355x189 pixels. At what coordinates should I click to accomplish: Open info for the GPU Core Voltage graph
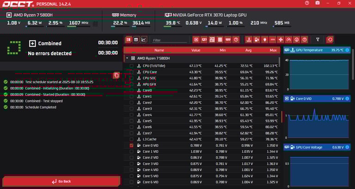347,147
